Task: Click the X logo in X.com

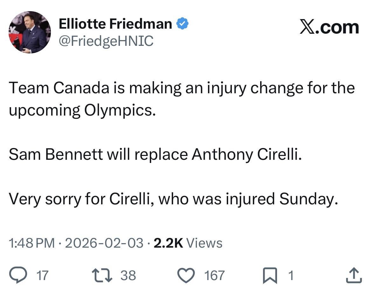Action: coord(308,27)
